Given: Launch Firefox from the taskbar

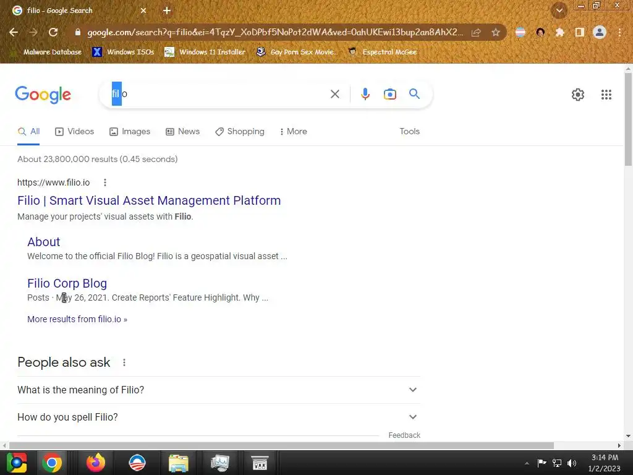Looking at the screenshot, I should [96, 463].
